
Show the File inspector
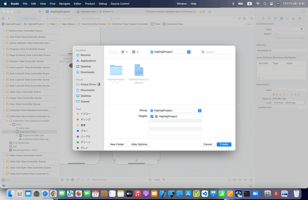[263, 18]
